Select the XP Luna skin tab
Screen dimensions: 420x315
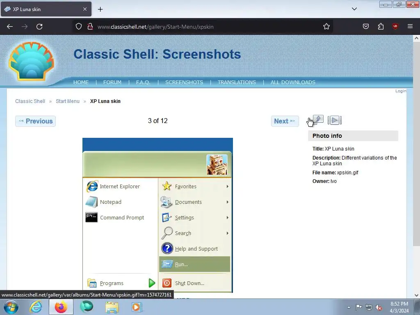click(x=46, y=9)
